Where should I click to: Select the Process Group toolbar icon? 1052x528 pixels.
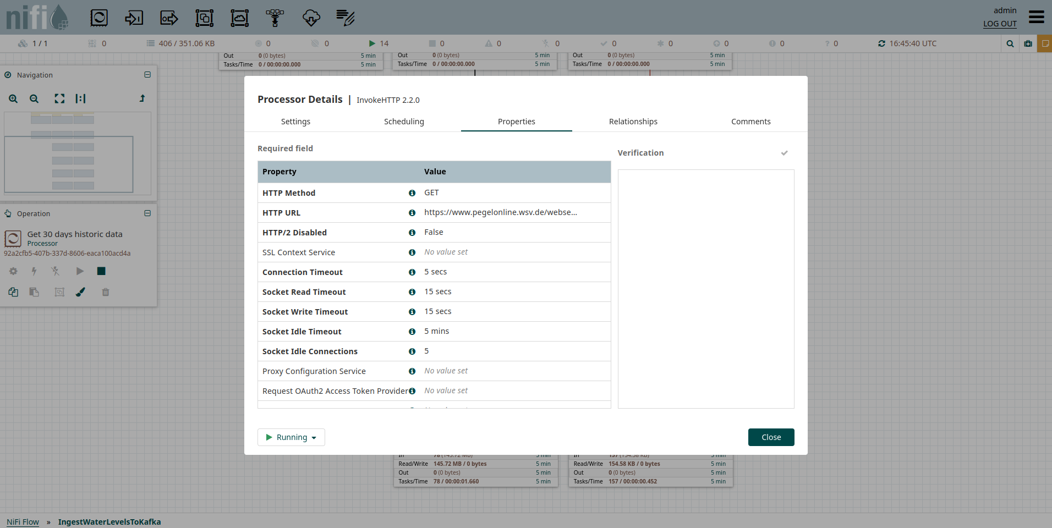point(204,18)
